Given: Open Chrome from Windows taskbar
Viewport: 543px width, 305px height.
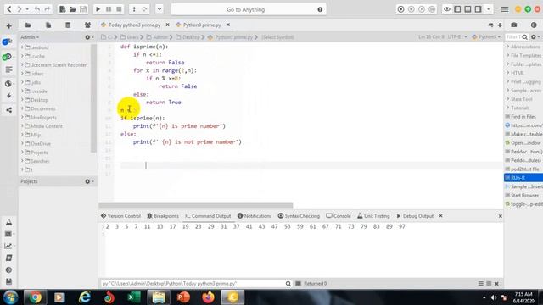Looking at the screenshot, I should click(35, 297).
